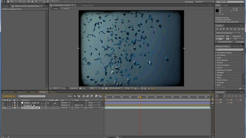Select the Hand tool
The width and height of the screenshot is (246, 138).
(8, 2)
